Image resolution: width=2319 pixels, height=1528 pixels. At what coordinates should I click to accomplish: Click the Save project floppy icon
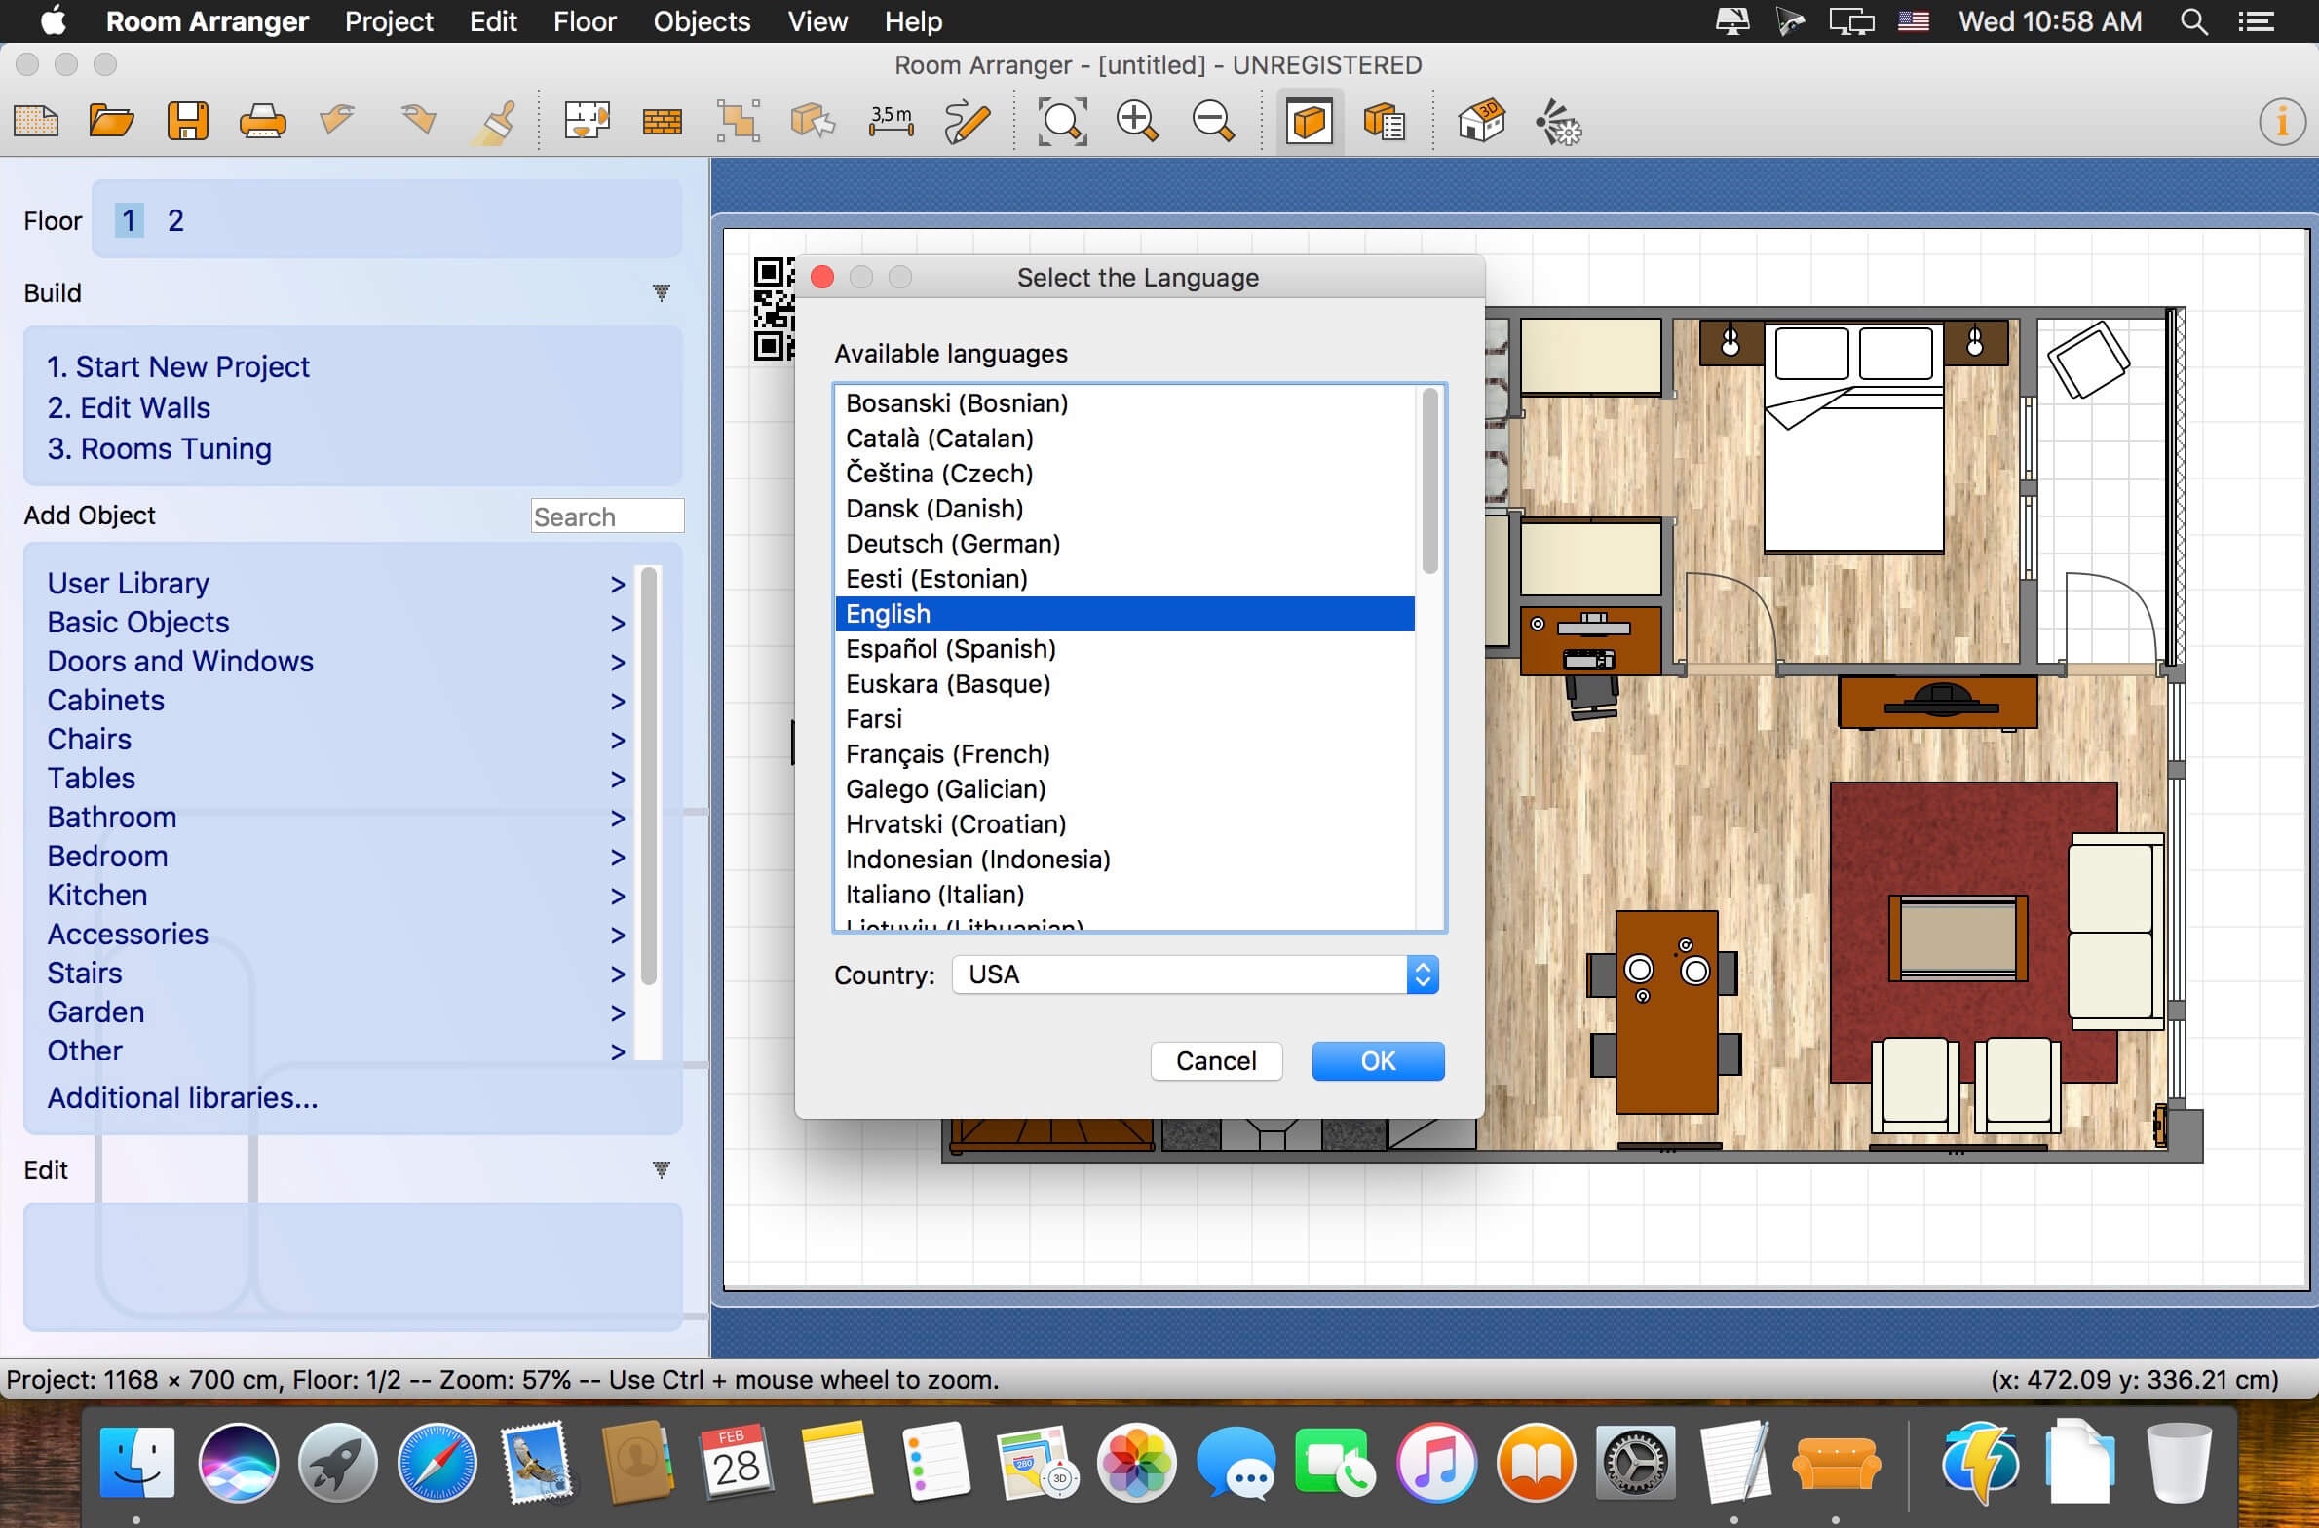(x=187, y=122)
